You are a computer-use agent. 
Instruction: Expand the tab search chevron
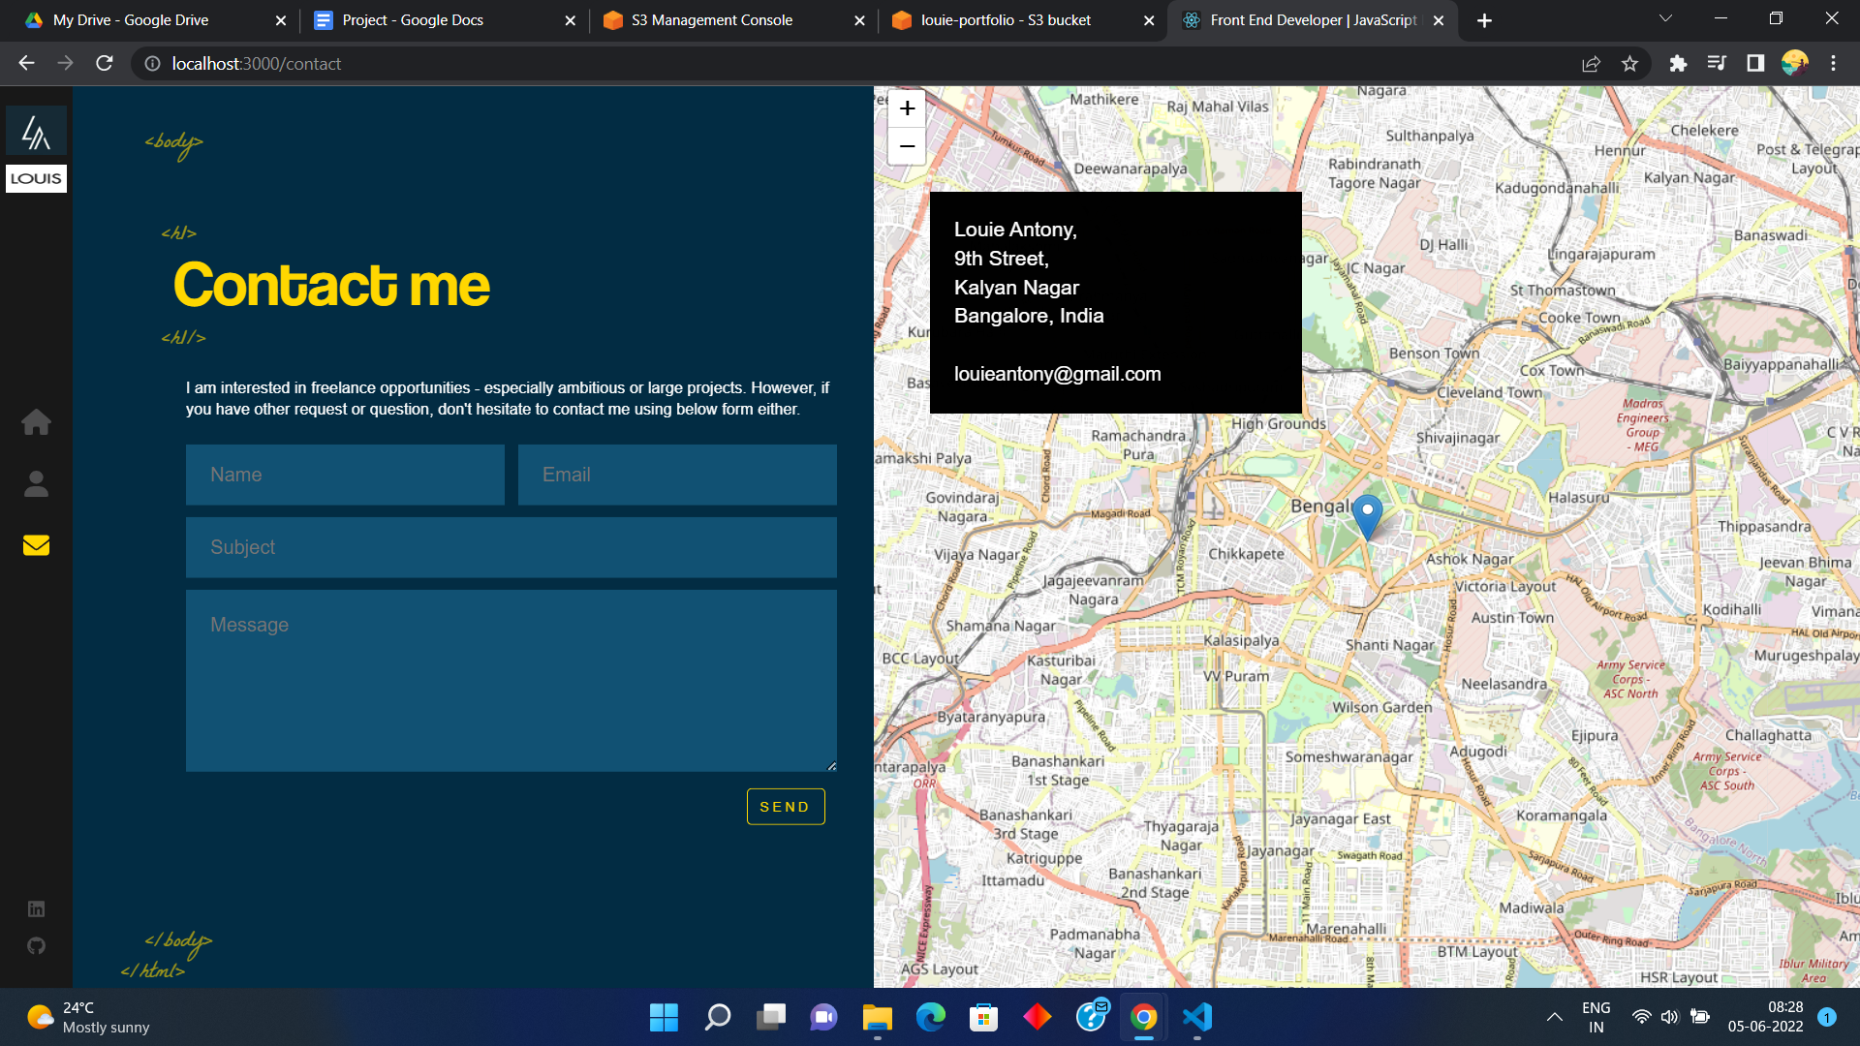coord(1665,19)
